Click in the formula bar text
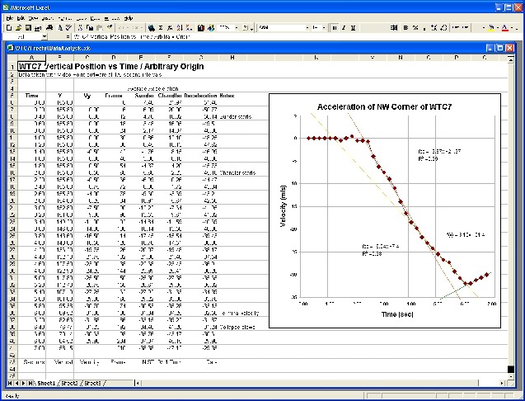The image size is (525, 401). [x=131, y=36]
